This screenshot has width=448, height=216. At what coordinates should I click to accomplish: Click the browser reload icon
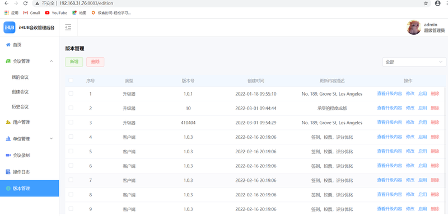[x=25, y=3]
